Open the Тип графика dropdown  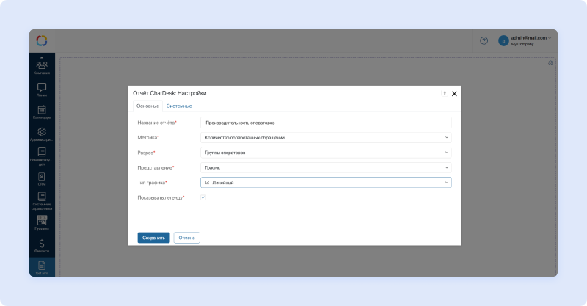[x=326, y=183]
